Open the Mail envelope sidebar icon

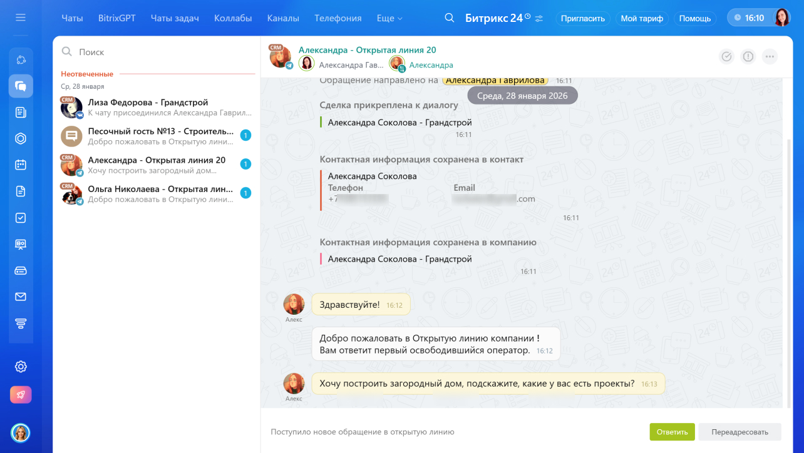[21, 297]
